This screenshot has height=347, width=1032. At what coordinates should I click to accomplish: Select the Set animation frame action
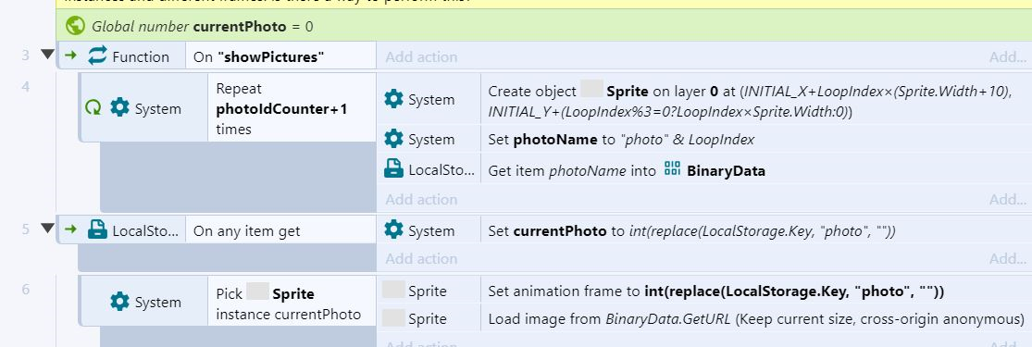click(x=704, y=291)
